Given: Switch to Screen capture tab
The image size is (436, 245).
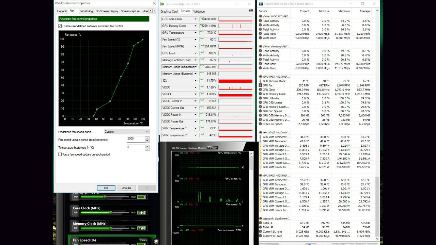Looking at the screenshot, I should (130, 11).
